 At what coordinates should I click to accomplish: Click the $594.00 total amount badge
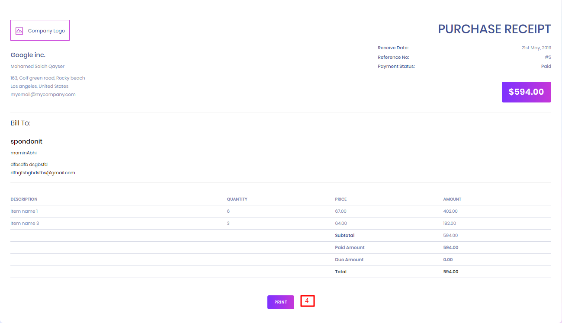526,92
